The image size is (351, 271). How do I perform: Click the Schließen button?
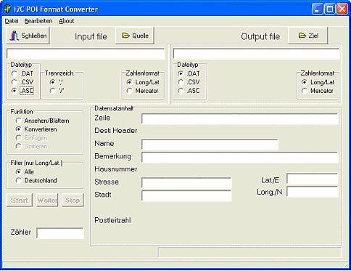[28, 36]
